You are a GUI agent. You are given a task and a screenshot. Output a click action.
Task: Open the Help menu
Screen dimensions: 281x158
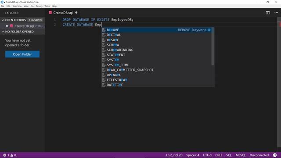pyautogui.click(x=54, y=6)
